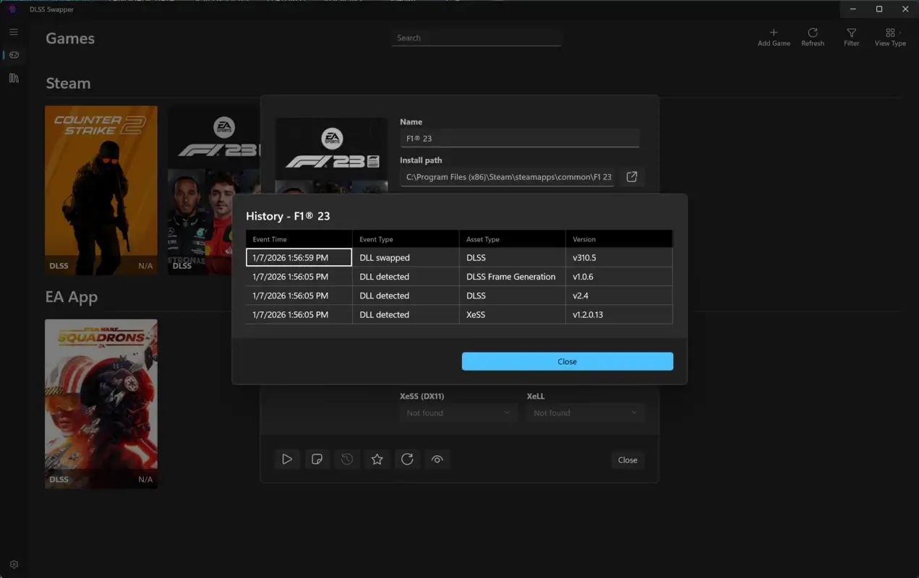919x578 pixels.
Task: Open the Settings gear at bottom left
Action: point(13,564)
